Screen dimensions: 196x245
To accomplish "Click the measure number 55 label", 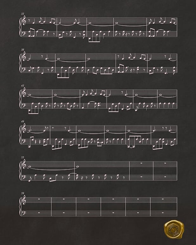I will coord(23,157).
